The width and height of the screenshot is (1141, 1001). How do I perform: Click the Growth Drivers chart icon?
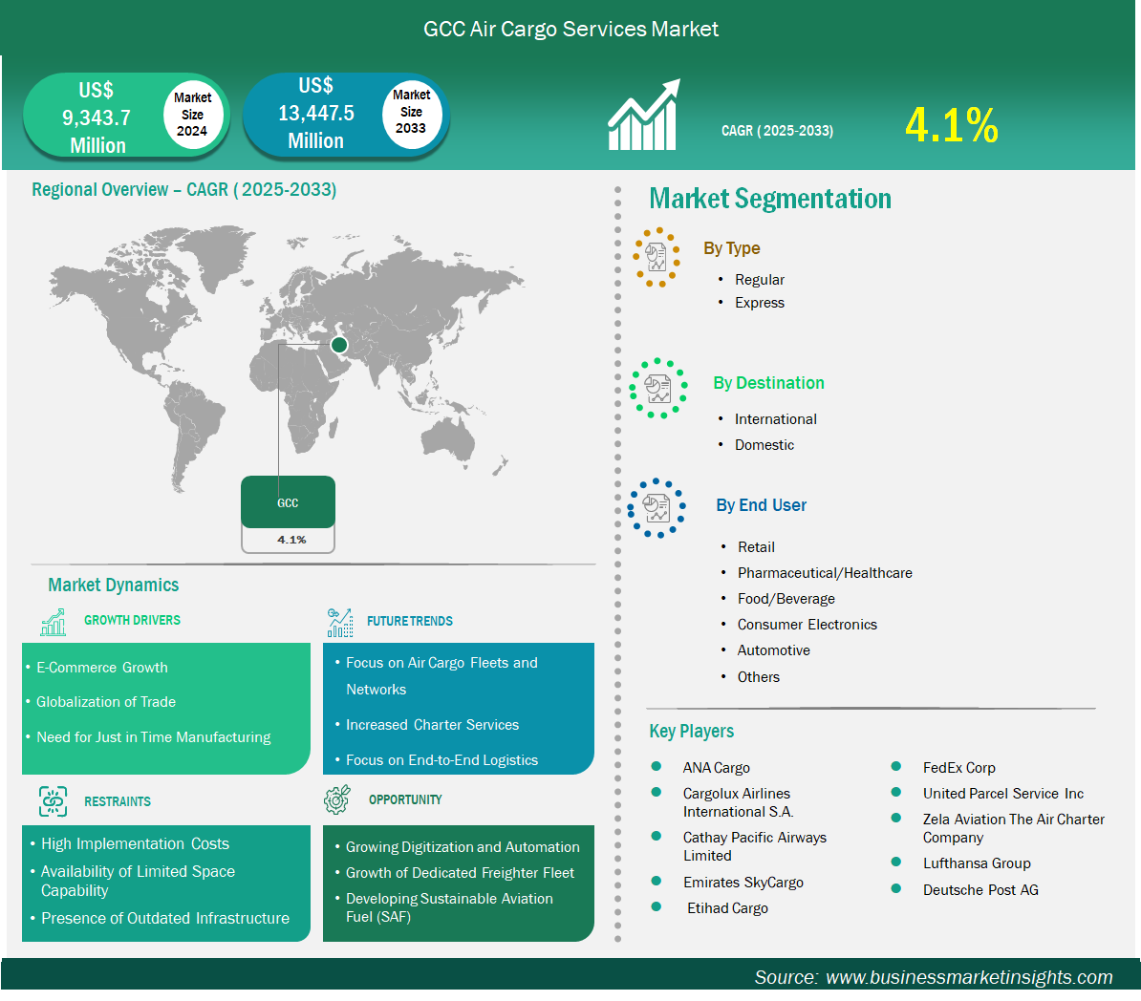(54, 622)
